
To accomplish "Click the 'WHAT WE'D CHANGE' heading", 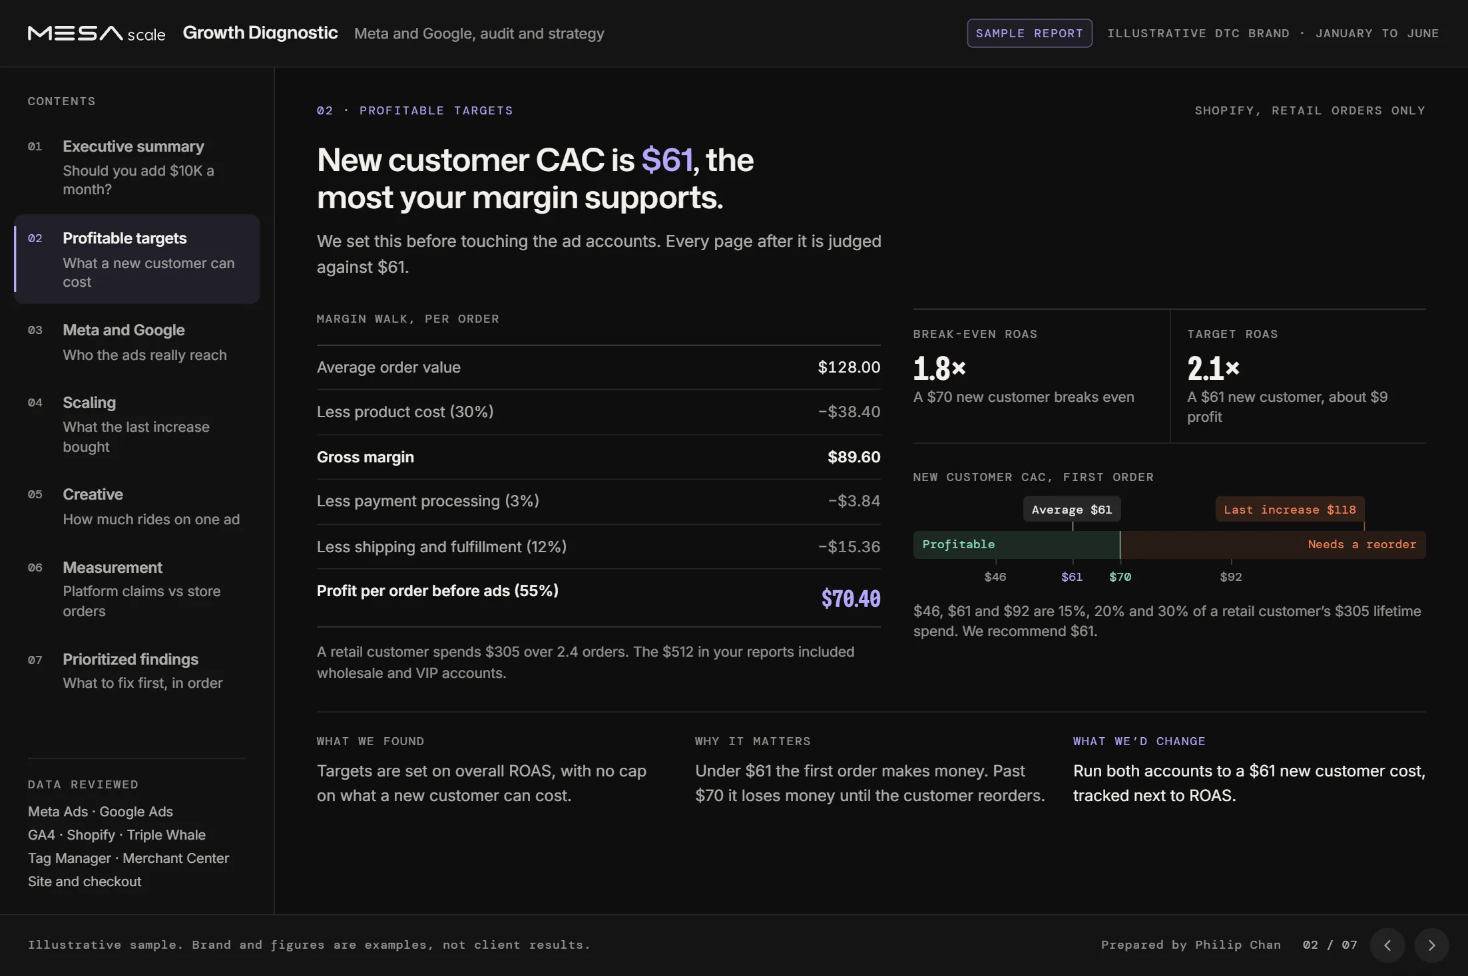I will coord(1139,741).
